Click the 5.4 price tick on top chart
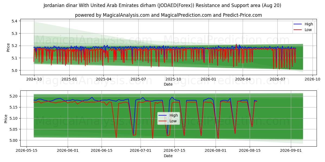 coord(15,21)
